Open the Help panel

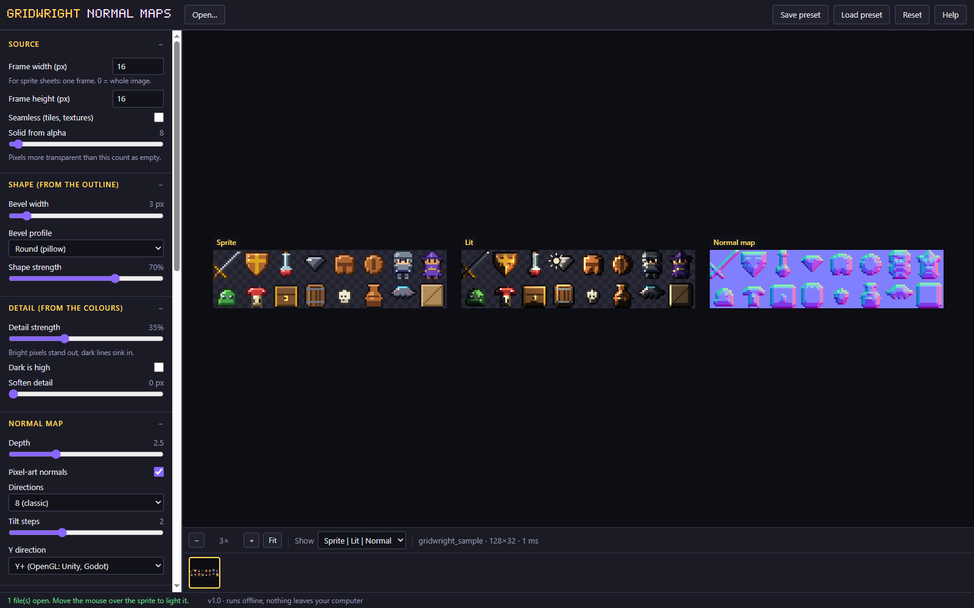(x=950, y=15)
